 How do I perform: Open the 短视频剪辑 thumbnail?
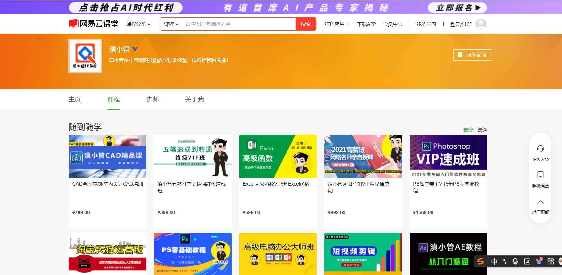point(363,254)
